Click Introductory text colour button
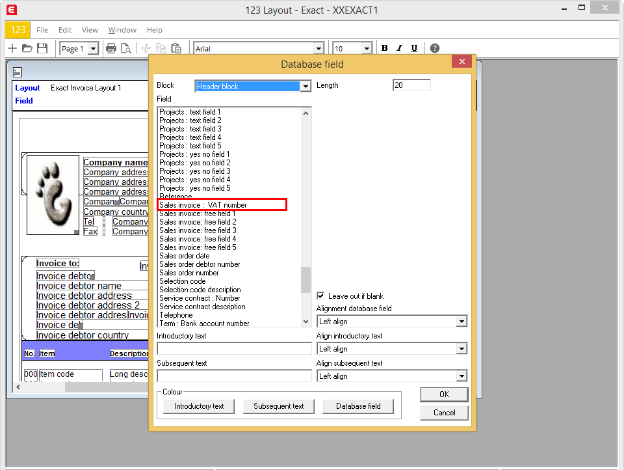The width and height of the screenshot is (624, 470). [x=199, y=406]
